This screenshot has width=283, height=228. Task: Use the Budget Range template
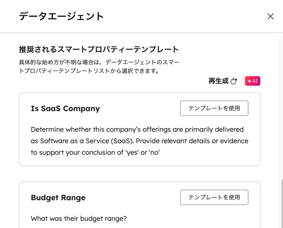coord(214,197)
